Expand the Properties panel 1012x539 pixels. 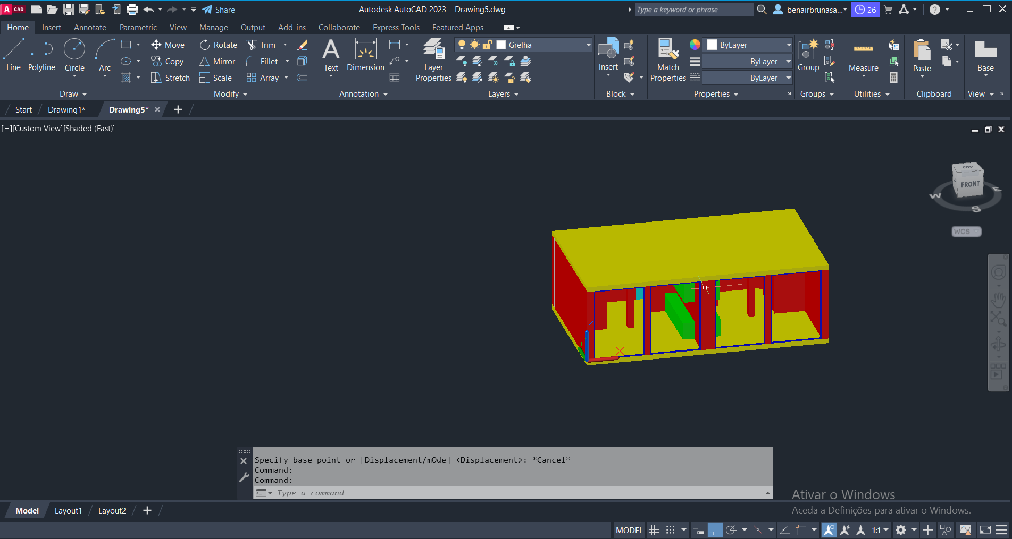[x=716, y=94]
